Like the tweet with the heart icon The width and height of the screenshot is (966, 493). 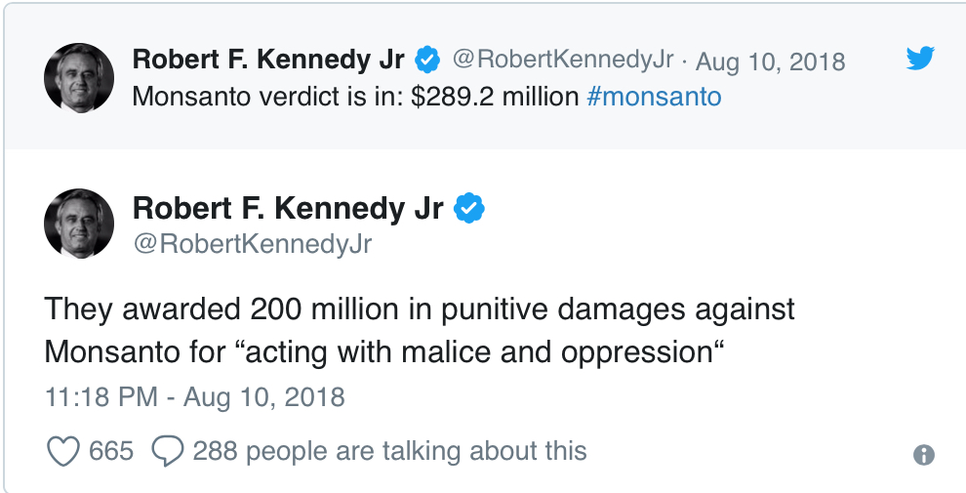click(x=62, y=451)
